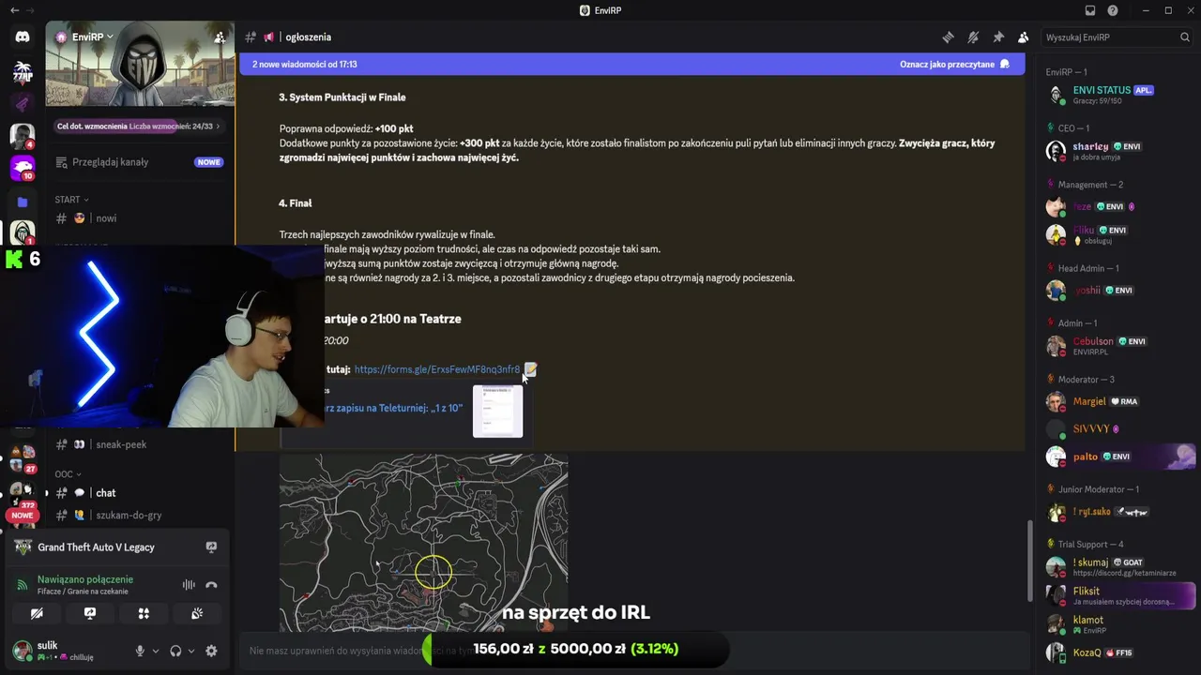The image size is (1201, 675).
Task: Open the soundboard
Action: coord(197,613)
